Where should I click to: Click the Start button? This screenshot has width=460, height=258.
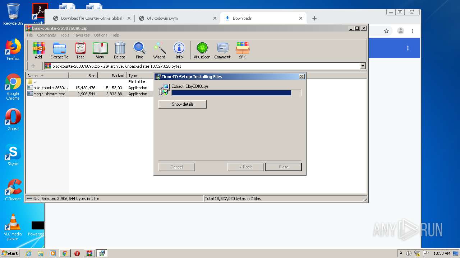(10, 253)
